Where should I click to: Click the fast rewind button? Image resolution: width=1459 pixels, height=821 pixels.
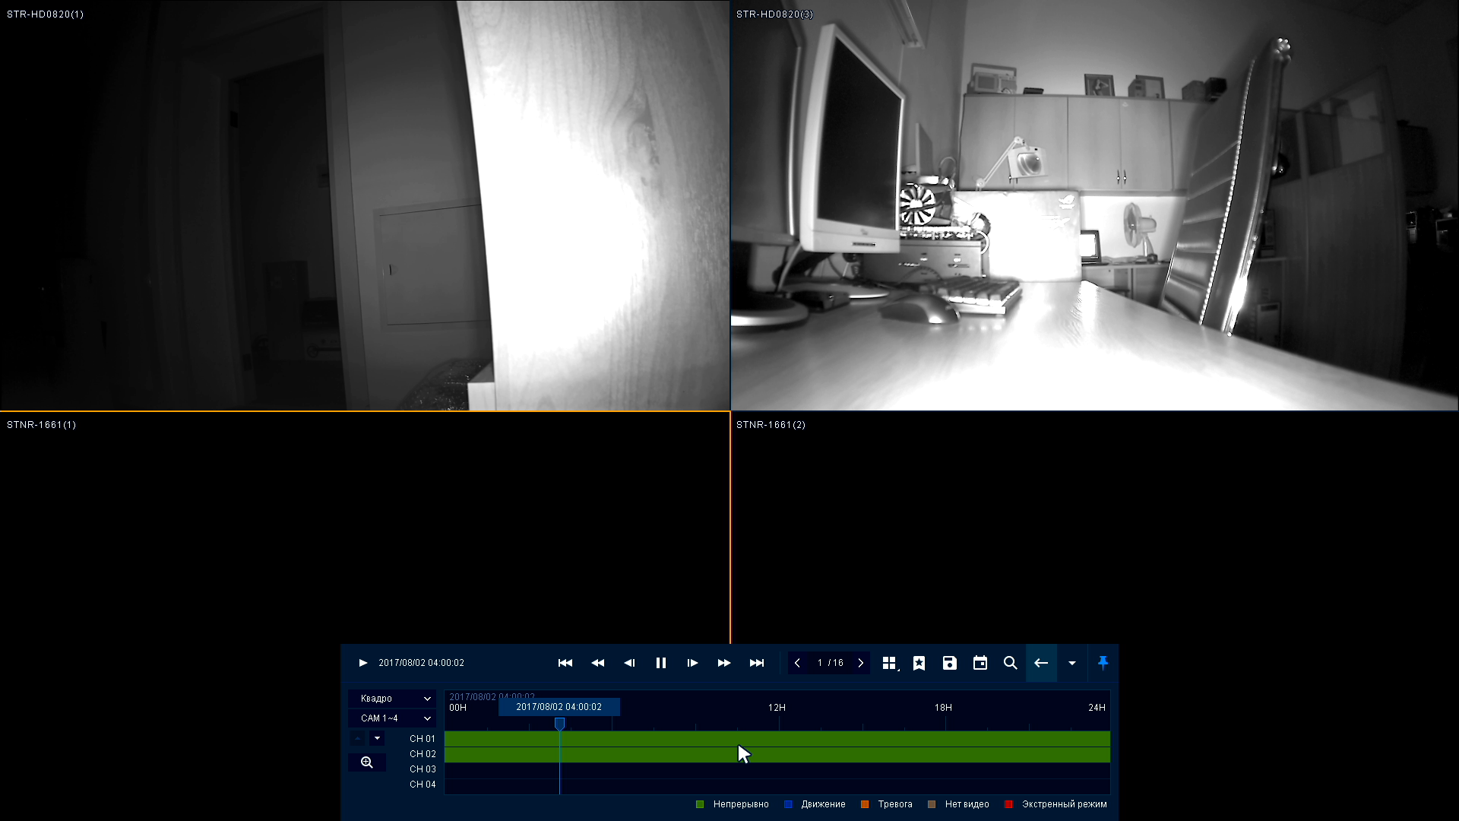click(x=597, y=663)
